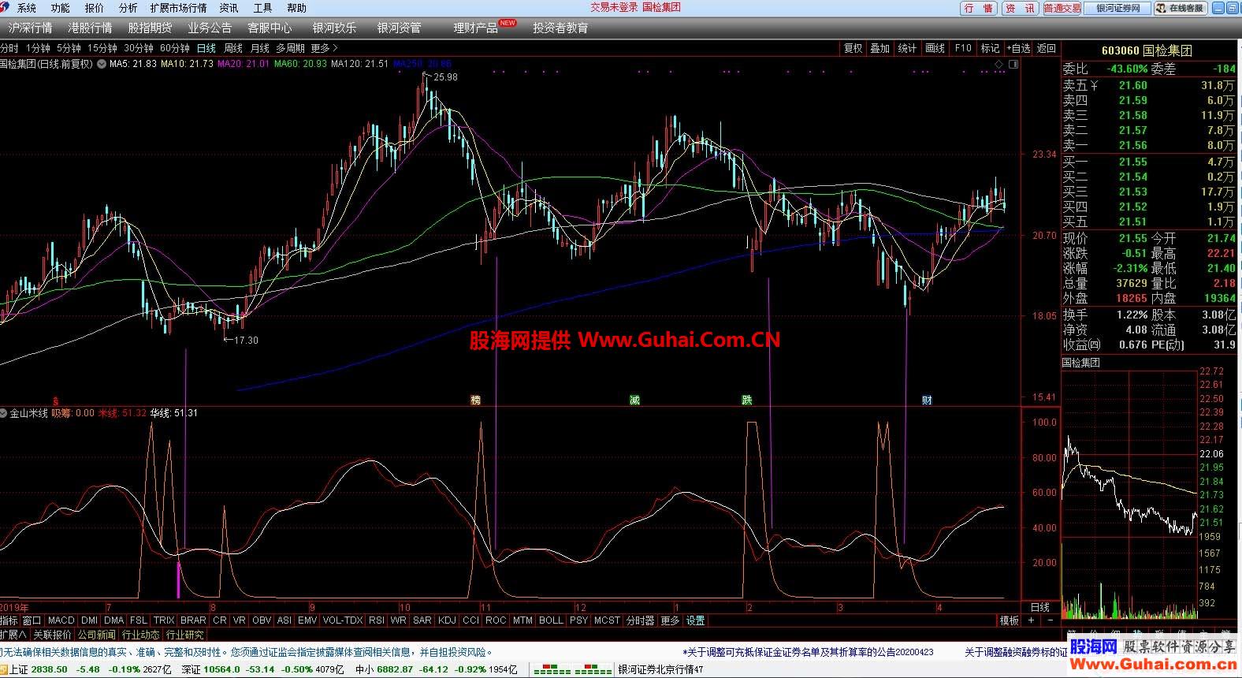Click the 统计 toolbar button

point(908,48)
